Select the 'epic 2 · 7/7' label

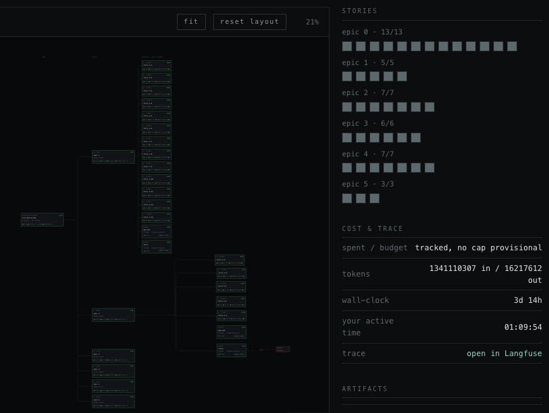coord(368,93)
